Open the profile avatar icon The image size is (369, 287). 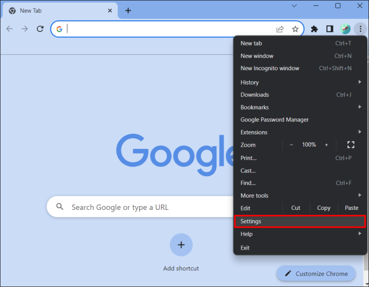pyautogui.click(x=345, y=29)
